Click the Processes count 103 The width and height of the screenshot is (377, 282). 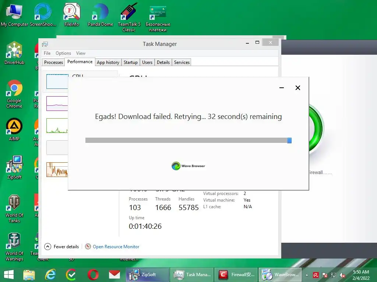pyautogui.click(x=135, y=207)
